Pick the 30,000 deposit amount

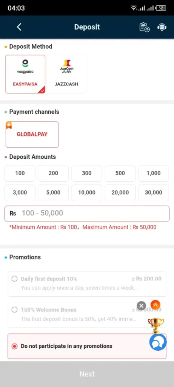tap(154, 192)
